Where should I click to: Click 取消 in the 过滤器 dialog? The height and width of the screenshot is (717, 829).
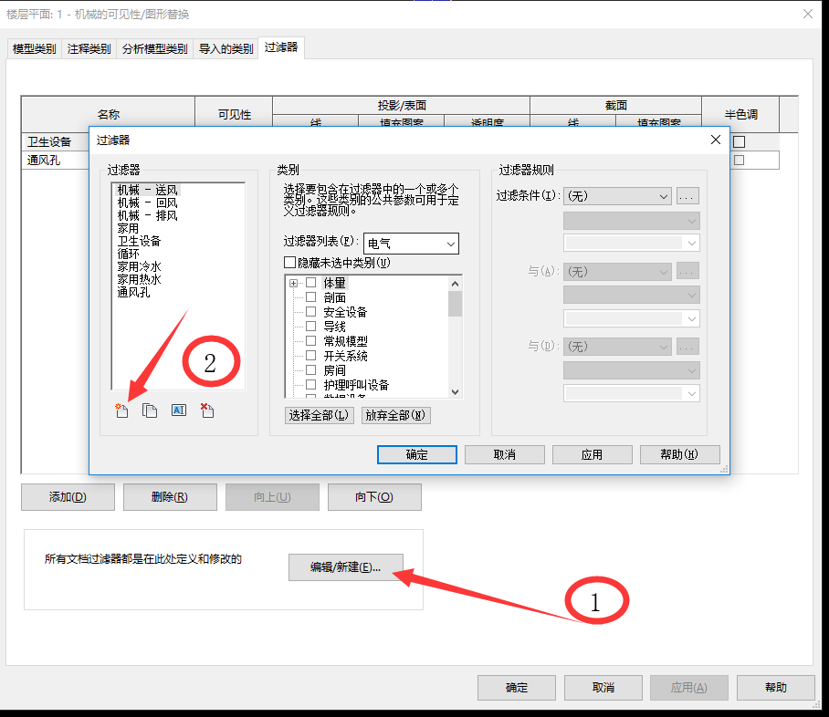(504, 454)
